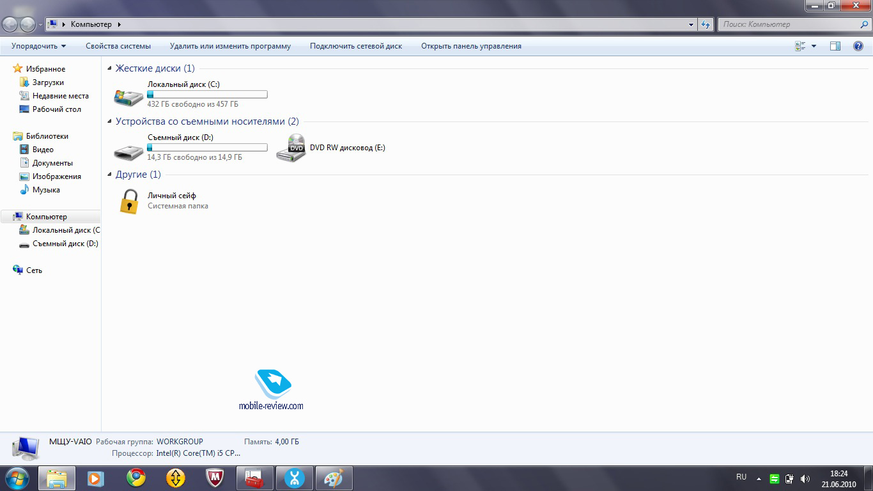This screenshot has height=491, width=873.
Task: Click the volume speaker icon in tray
Action: (805, 479)
